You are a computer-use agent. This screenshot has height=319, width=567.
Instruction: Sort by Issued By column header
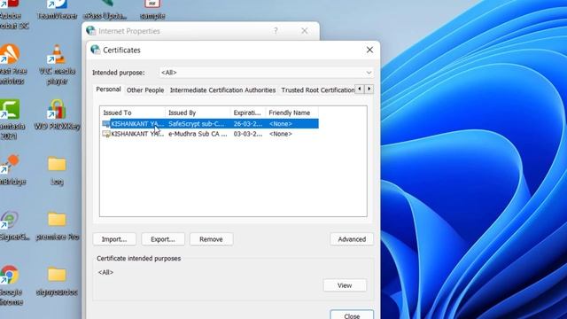tap(198, 113)
